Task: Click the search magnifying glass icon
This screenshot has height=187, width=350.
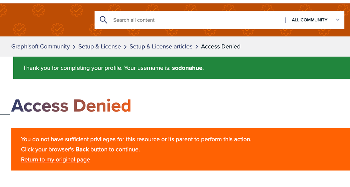Action: click(x=103, y=20)
